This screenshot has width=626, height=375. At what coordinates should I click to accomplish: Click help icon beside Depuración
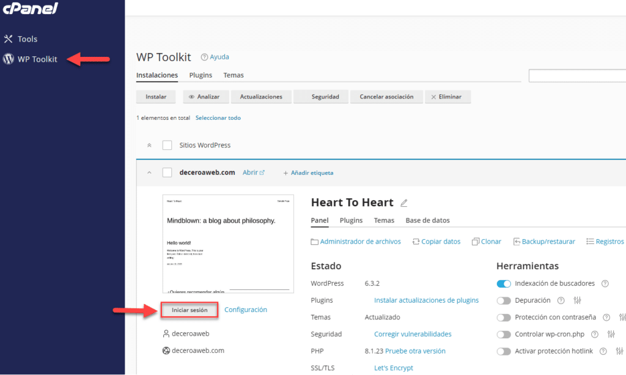pos(561,300)
